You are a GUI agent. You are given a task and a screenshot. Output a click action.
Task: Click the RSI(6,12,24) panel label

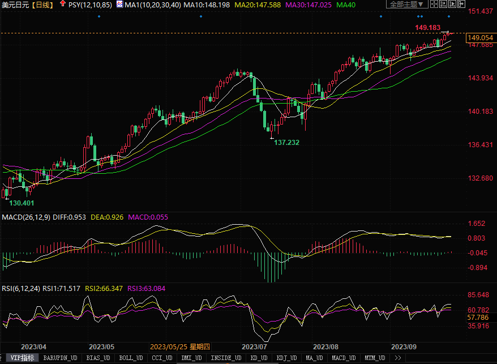[x=21, y=289]
